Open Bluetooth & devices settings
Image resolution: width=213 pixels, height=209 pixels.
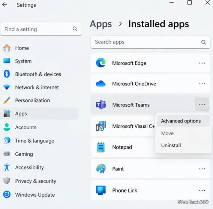tap(39, 74)
